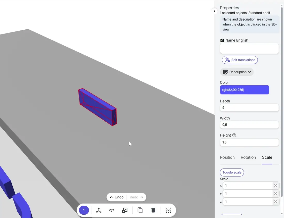Expand the Description dropdown
284x218 pixels.
click(x=237, y=72)
